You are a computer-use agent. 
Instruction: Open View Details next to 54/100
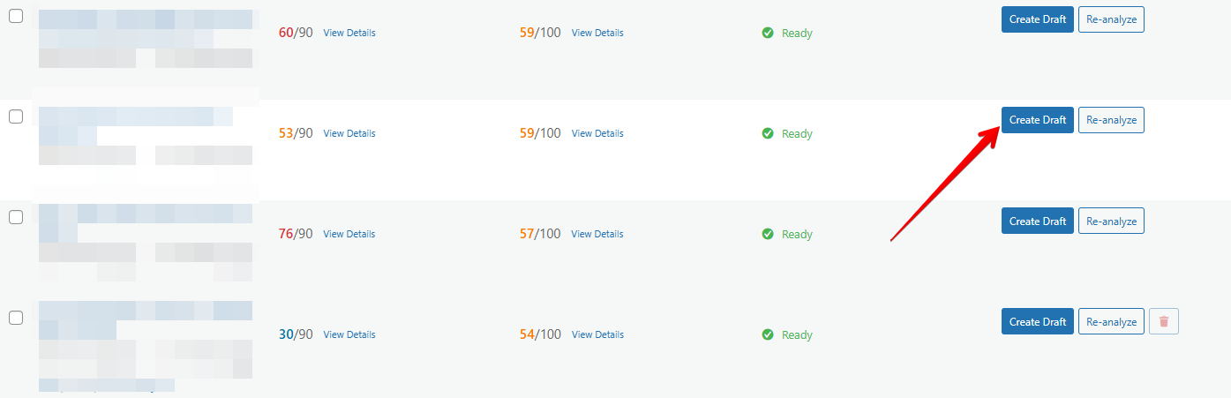597,335
